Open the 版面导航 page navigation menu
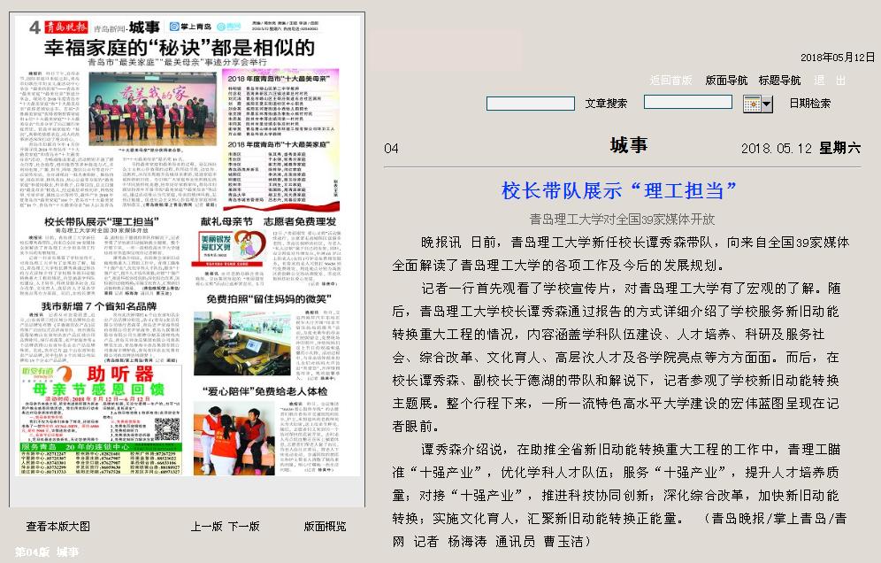 726,80
